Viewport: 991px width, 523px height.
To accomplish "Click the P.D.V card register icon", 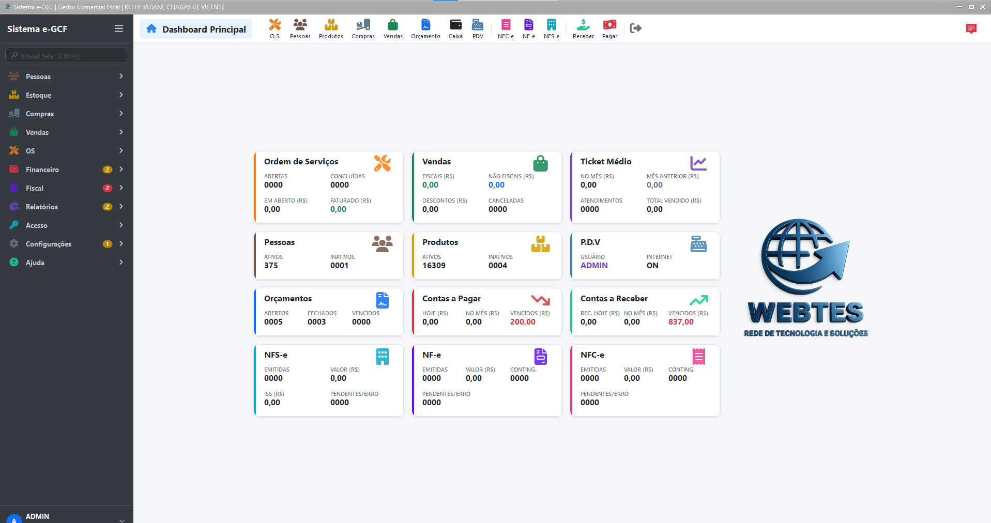I will click(698, 244).
